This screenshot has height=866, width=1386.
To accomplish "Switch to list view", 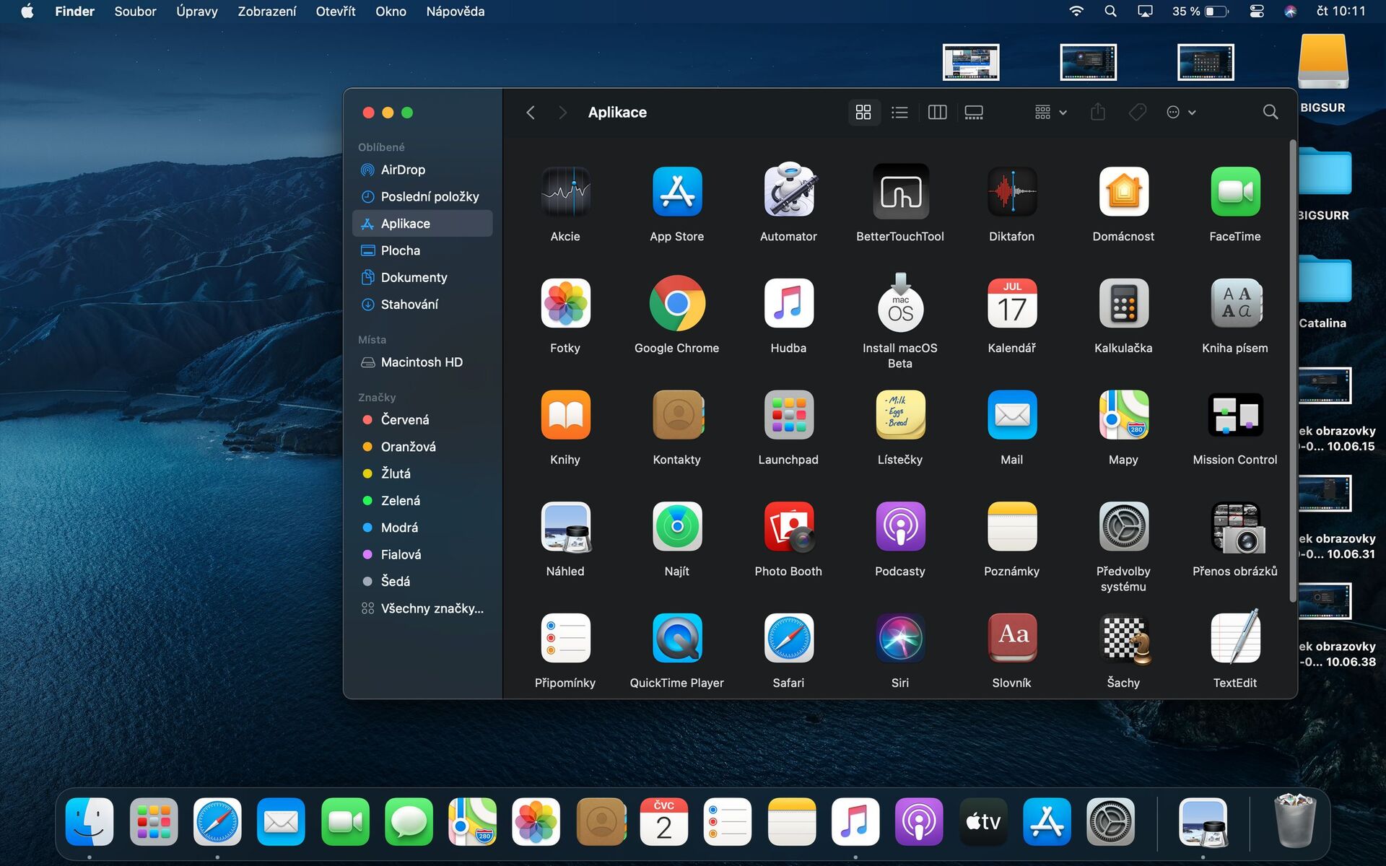I will (899, 112).
